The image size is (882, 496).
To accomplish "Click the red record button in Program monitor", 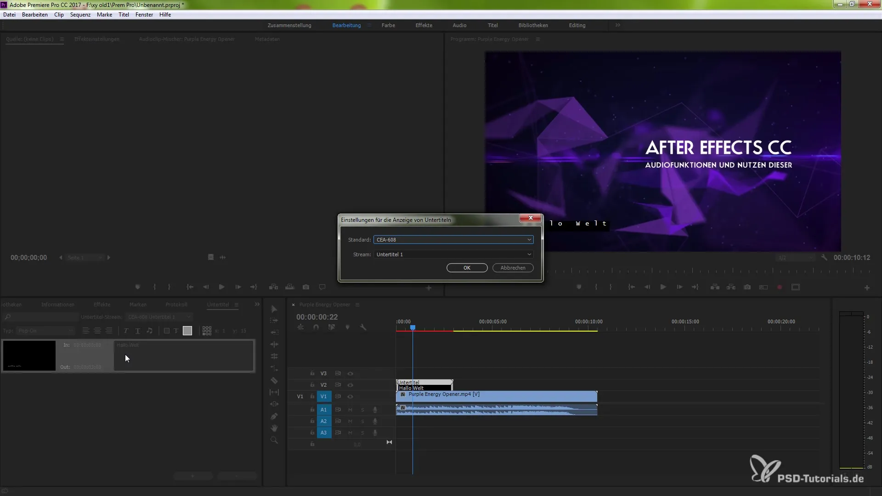I will point(780,287).
